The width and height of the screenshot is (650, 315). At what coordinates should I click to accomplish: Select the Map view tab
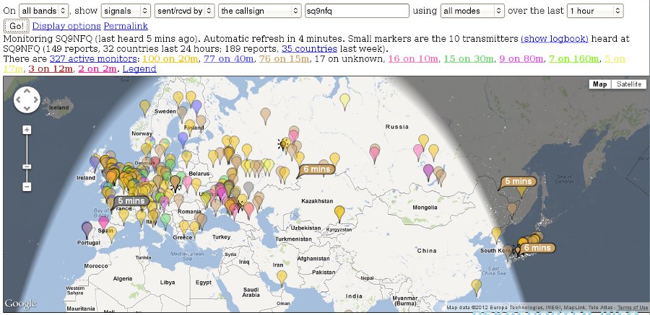pos(599,84)
